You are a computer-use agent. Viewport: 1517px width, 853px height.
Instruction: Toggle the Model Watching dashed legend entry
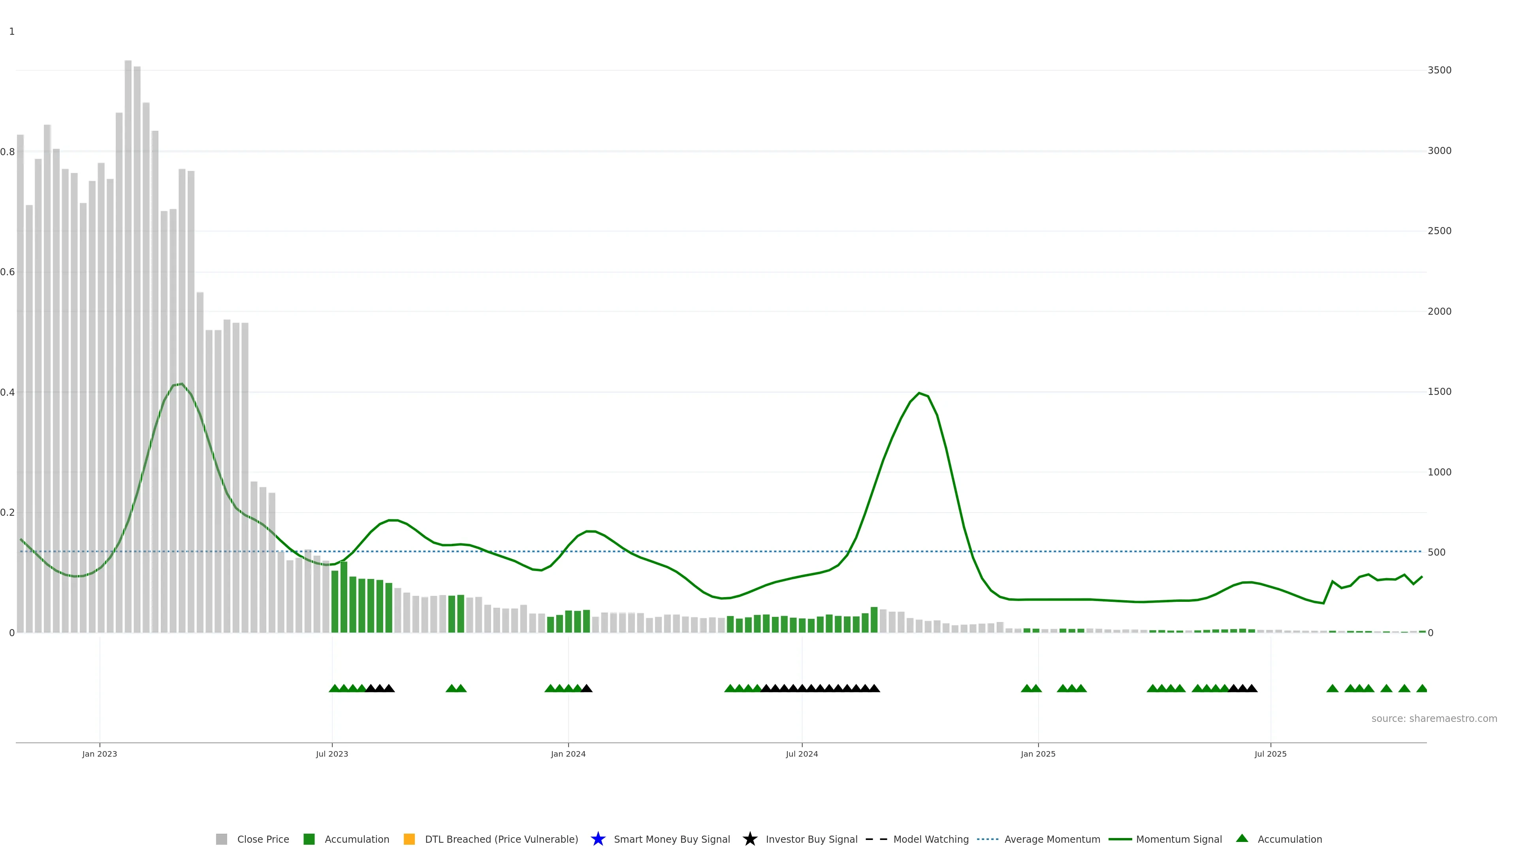click(876, 840)
